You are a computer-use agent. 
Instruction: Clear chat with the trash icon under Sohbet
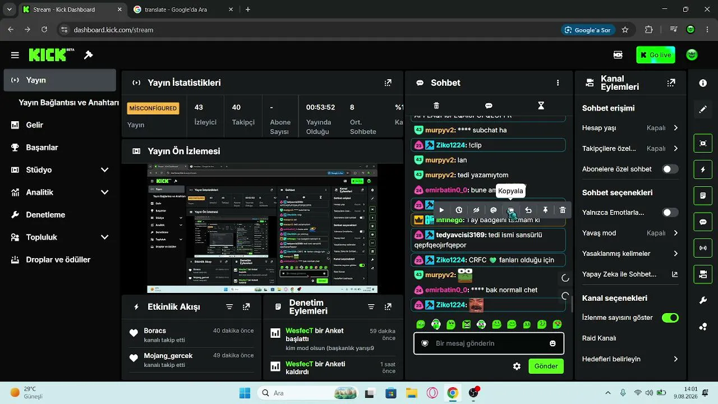click(x=436, y=105)
